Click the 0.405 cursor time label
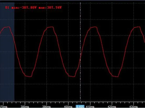This screenshot has width=145, height=108. (80, 106)
